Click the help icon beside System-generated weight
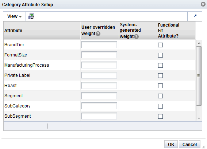 point(137,36)
